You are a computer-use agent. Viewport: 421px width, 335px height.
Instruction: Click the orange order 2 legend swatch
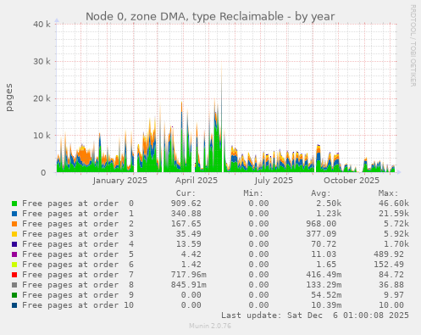(14, 224)
